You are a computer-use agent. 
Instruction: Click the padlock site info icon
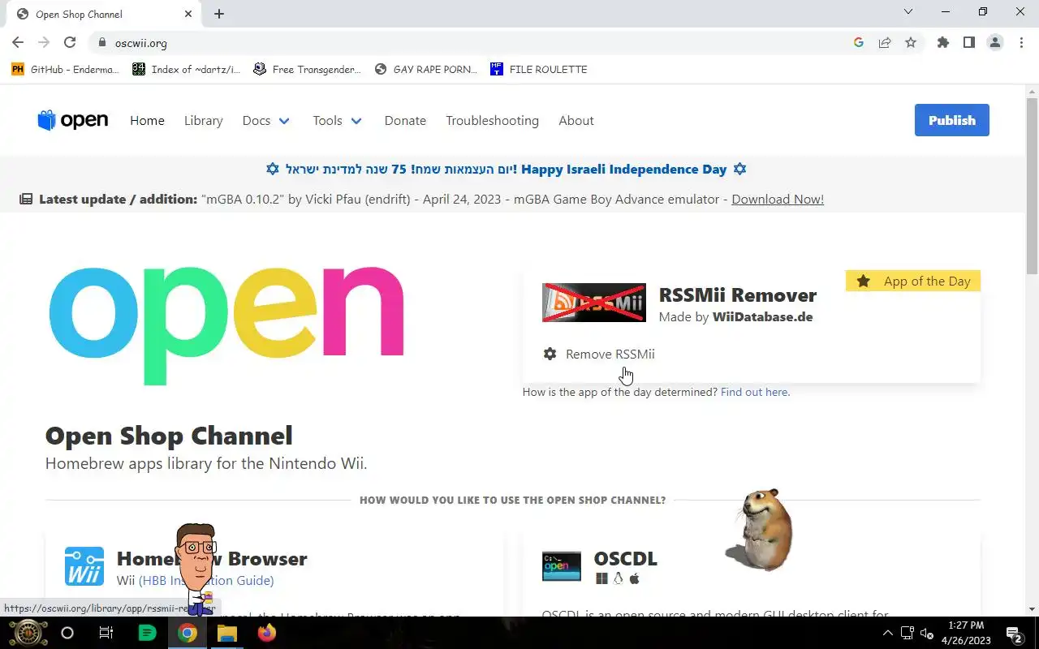tap(102, 43)
